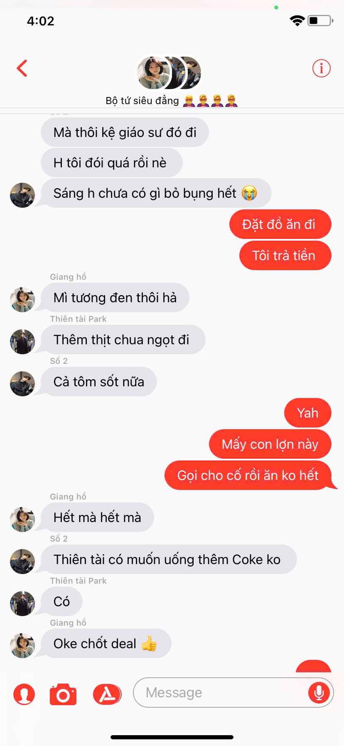Viewport: 344px width, 746px height.
Task: Select the 'Mấy con lợn này' bubble
Action: click(270, 444)
